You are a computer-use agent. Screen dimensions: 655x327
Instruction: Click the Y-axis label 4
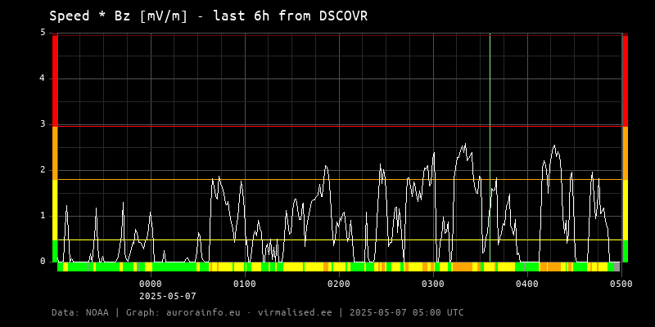[43, 78]
